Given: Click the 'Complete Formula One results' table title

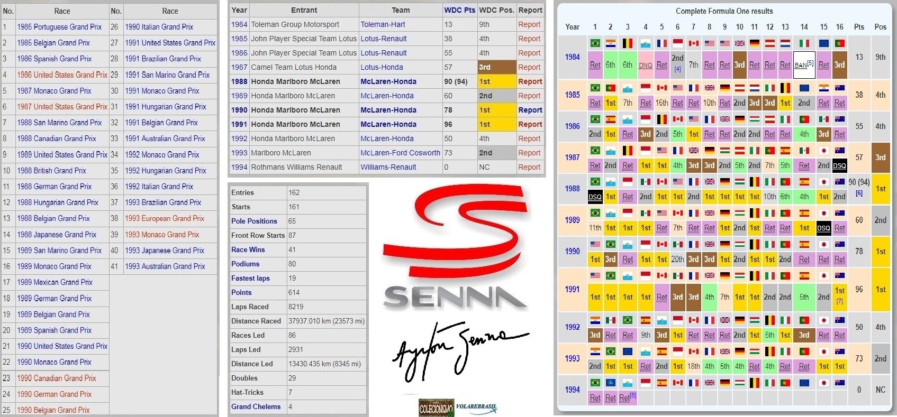Looking at the screenshot, I should click(724, 11).
